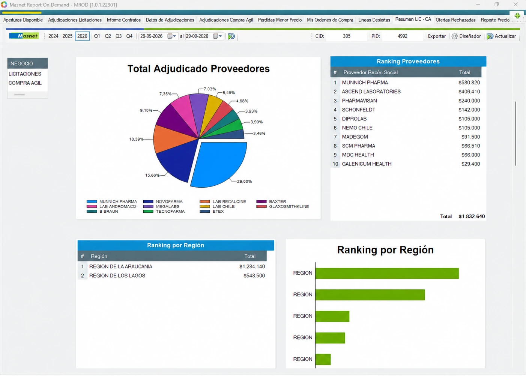The height and width of the screenshot is (376, 526).
Task: Open the Reporte Precio tab
Action: (495, 20)
